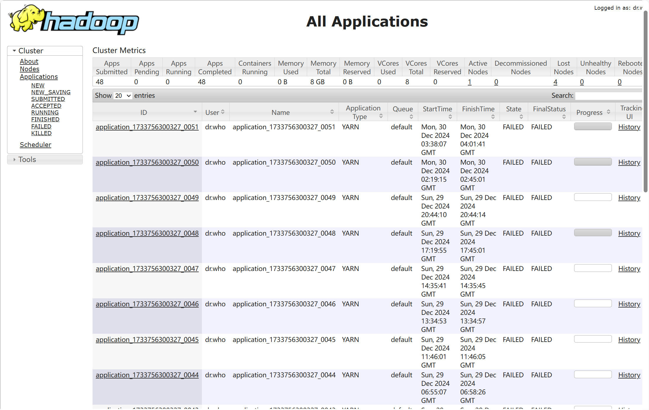Click progress bar of application 0050
The image size is (649, 410).
pyautogui.click(x=593, y=162)
